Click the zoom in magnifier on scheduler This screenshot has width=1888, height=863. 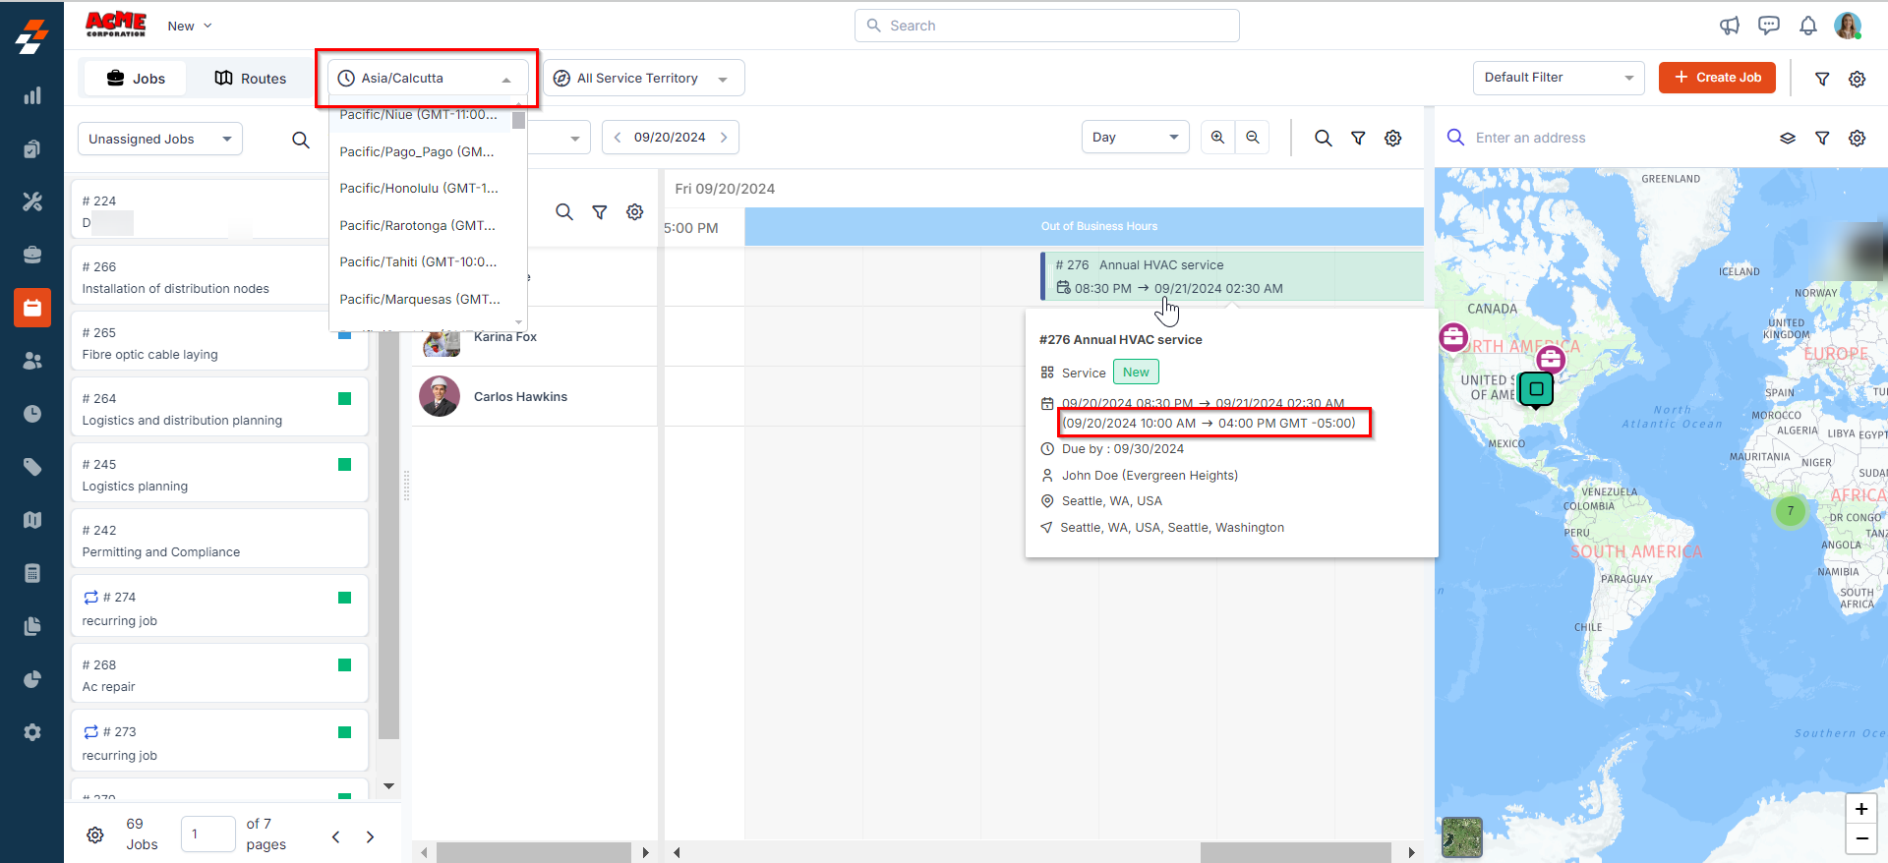click(x=1217, y=138)
